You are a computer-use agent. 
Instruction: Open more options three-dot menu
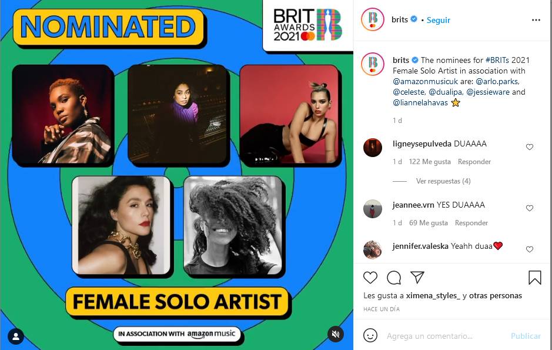(536, 20)
